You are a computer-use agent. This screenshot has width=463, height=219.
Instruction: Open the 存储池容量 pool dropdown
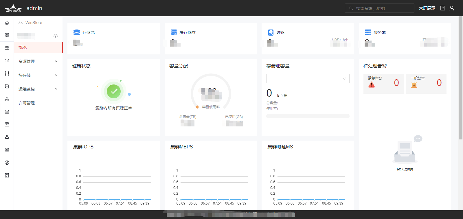[308, 79]
